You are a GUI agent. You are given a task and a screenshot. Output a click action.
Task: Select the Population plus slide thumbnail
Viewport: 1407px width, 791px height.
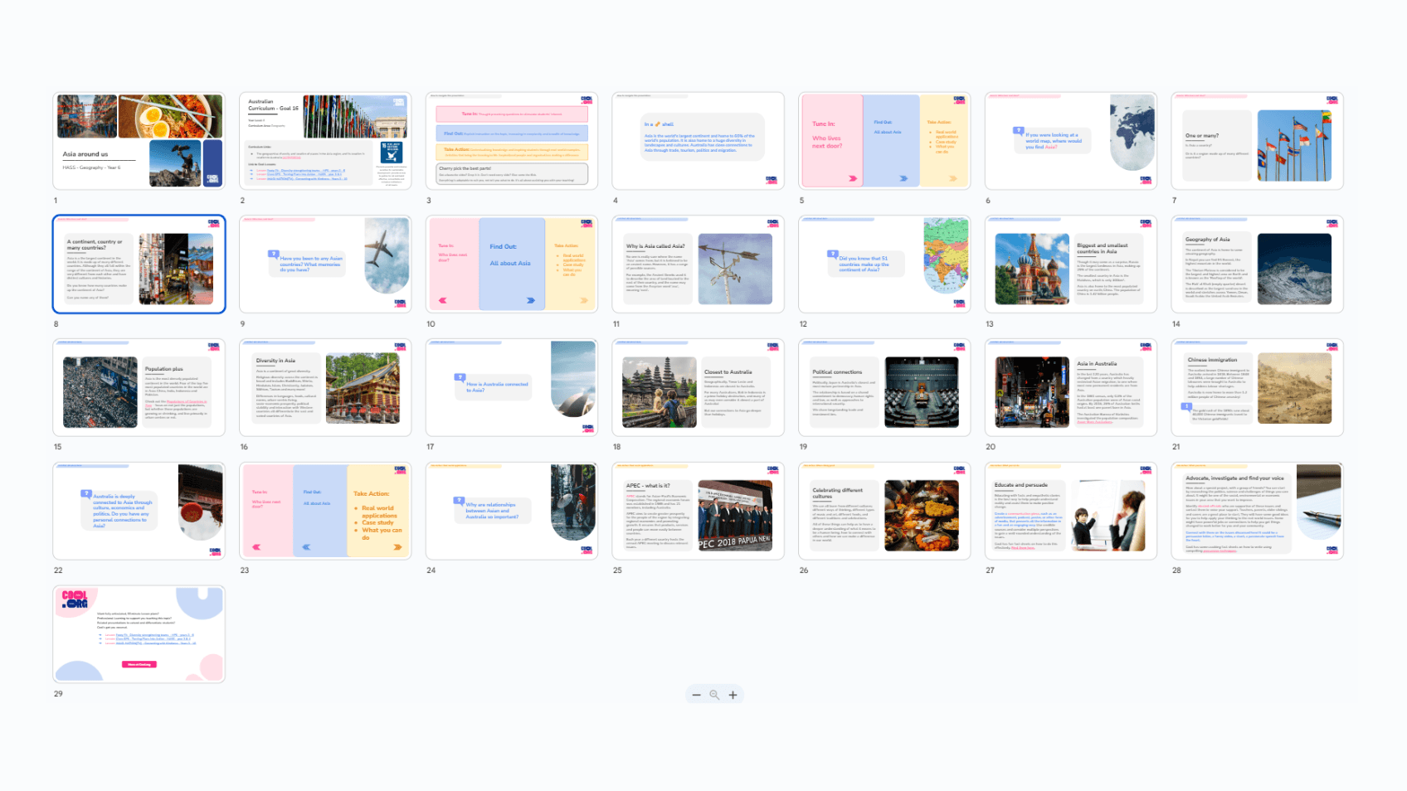pos(138,386)
